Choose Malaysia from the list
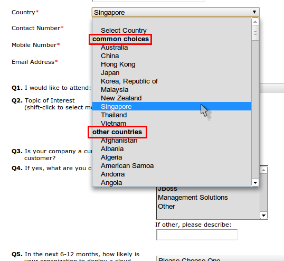Screen dimensions: 284x261 pos(172,90)
